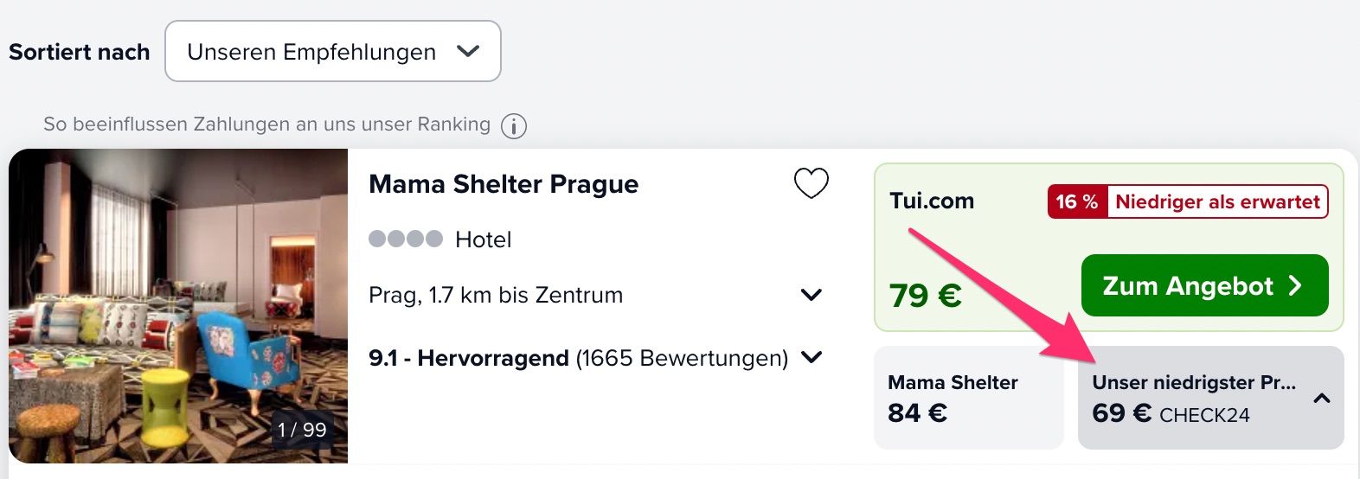This screenshot has width=1360, height=479.
Task: Click the 16 % percentage badge
Action: (x=1077, y=201)
